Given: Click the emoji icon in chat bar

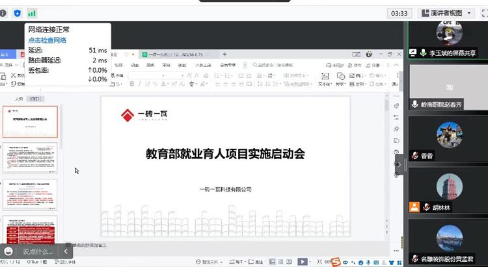Looking at the screenshot, I should click(x=9, y=251).
